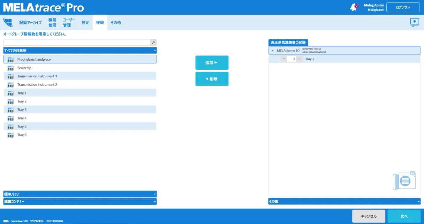The image size is (424, 224).
Task: Open the notification bell icon
Action: (x=353, y=7)
